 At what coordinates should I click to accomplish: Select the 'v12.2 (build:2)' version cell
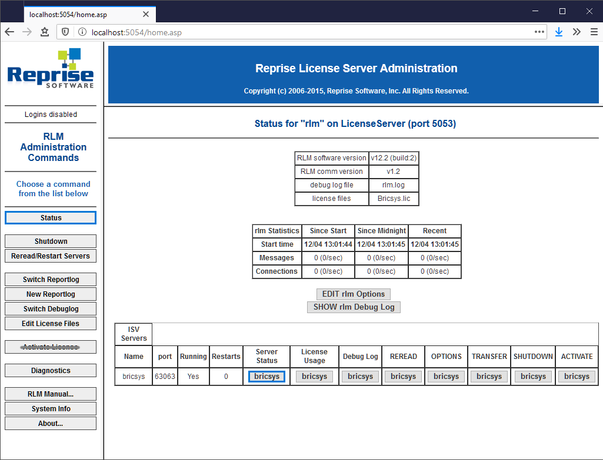click(x=394, y=158)
